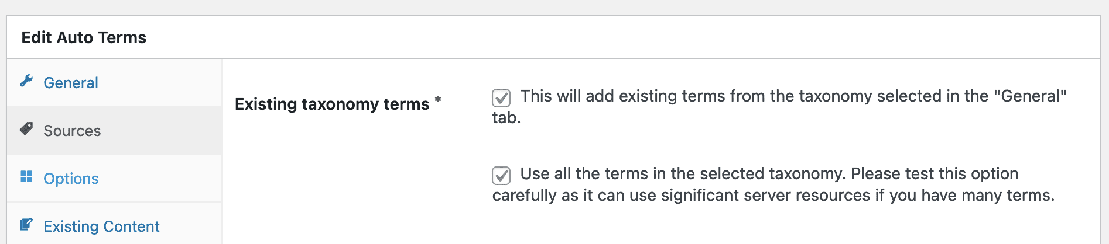This screenshot has width=1109, height=244.
Task: Click the wrench icon beside General
Action: [26, 81]
